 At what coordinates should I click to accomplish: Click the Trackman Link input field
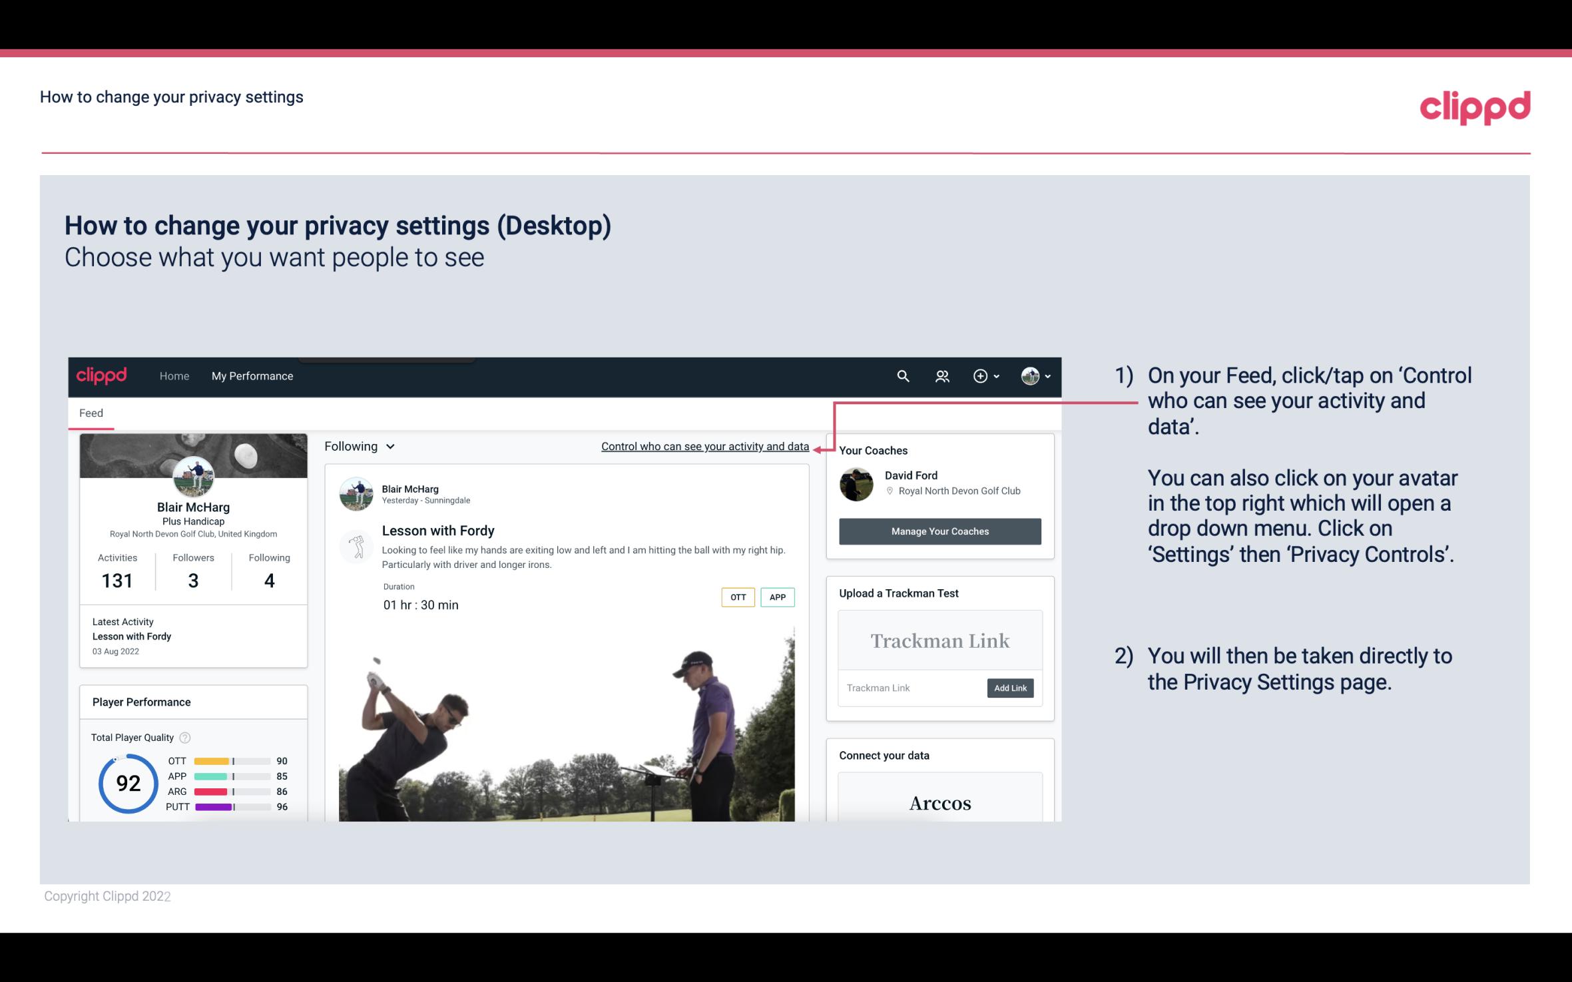pos(910,688)
